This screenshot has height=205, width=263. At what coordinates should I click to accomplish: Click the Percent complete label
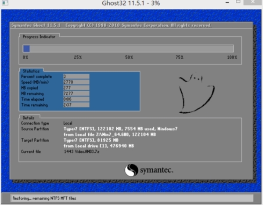tap(36, 77)
